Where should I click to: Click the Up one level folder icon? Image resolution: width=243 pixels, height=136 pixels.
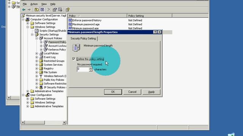point(36,10)
